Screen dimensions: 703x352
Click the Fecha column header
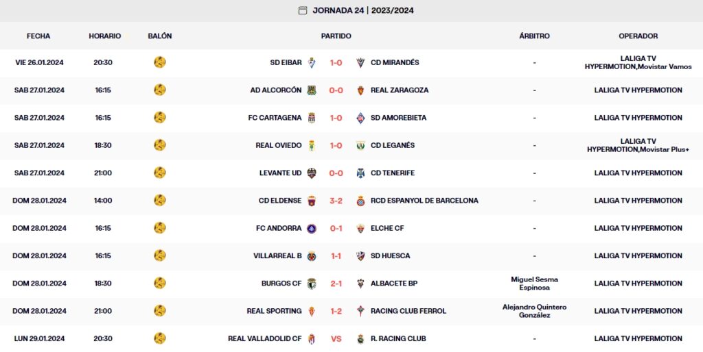coord(38,36)
